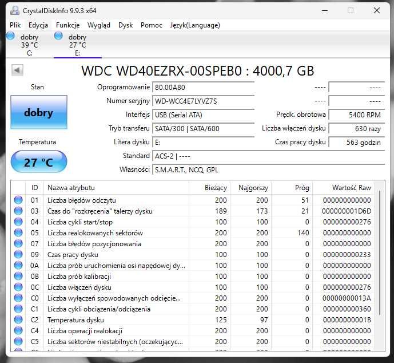Screen dimensions: 394x363
Task: Click the Nazwa atrybutu column header
Action: tap(116, 188)
